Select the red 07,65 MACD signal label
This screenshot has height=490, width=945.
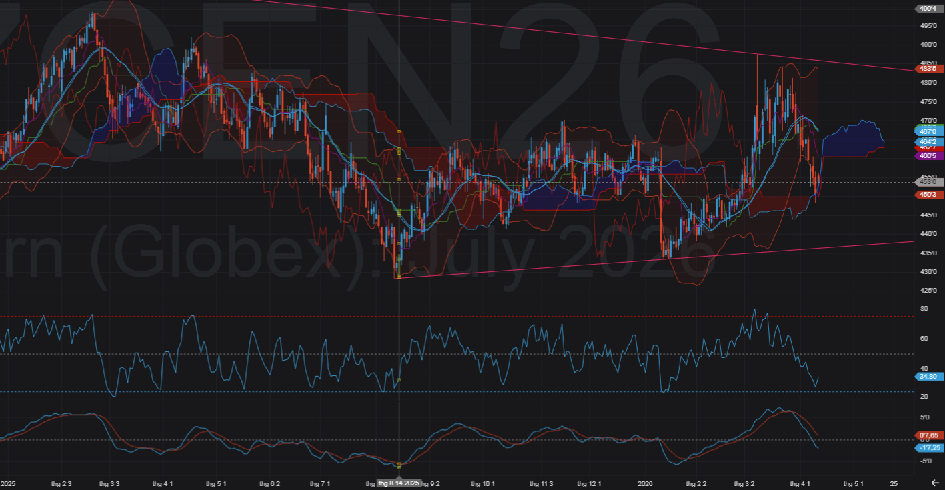click(927, 435)
